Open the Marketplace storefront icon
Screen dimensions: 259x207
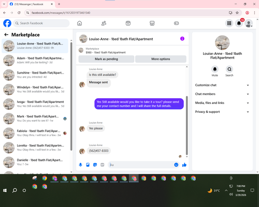(x=152, y=23)
